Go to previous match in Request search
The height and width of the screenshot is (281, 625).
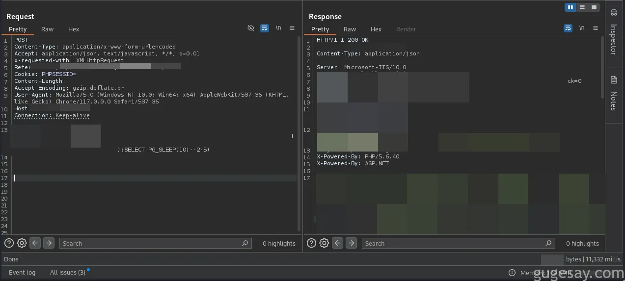click(x=35, y=243)
